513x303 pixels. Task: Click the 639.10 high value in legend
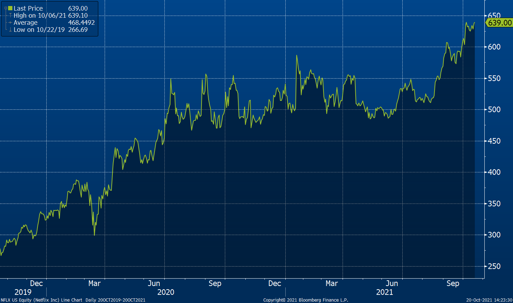click(x=78, y=16)
